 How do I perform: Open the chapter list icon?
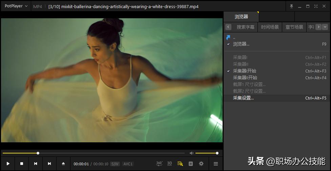click(x=191, y=164)
